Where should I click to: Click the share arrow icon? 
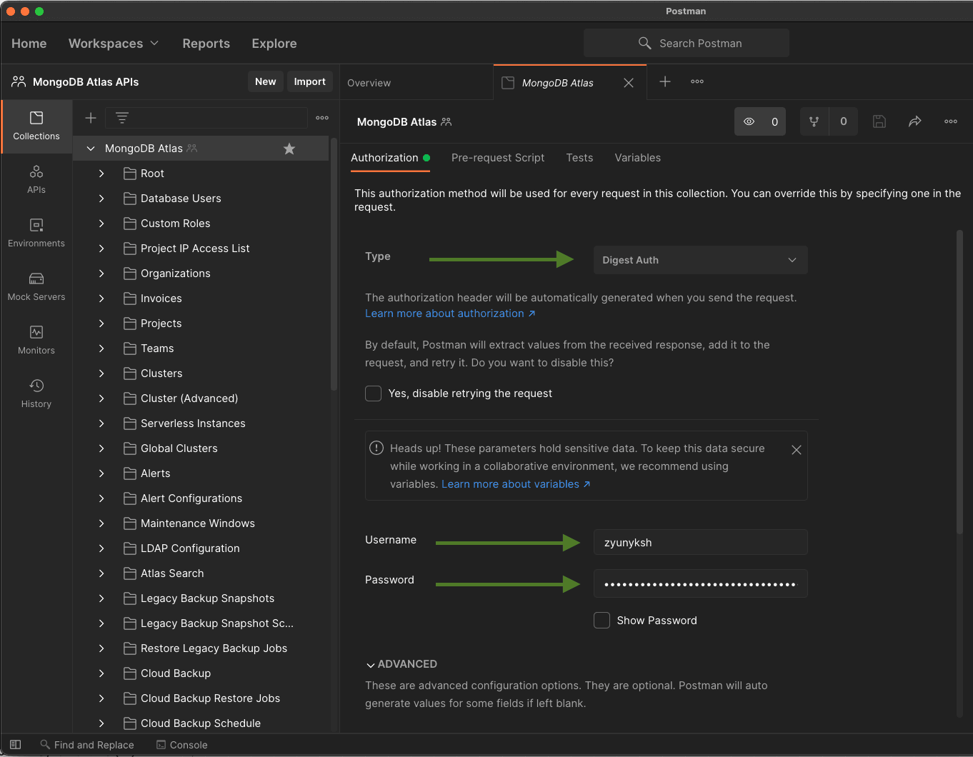[x=915, y=121]
